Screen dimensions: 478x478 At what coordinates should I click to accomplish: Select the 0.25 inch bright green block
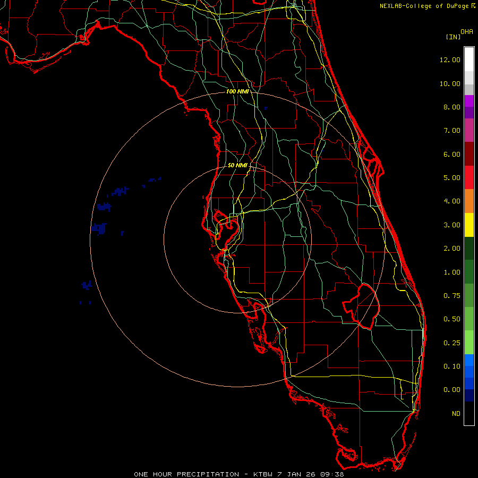click(469, 343)
